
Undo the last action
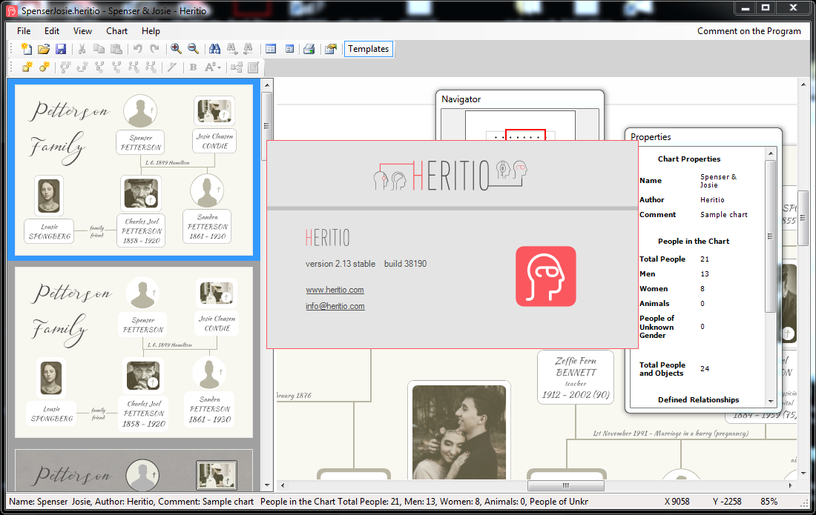click(137, 49)
